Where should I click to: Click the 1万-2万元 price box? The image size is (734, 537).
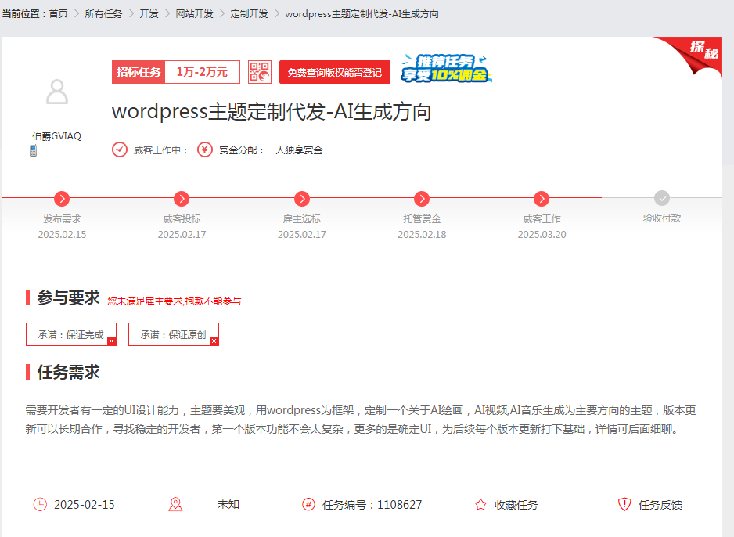pos(202,72)
